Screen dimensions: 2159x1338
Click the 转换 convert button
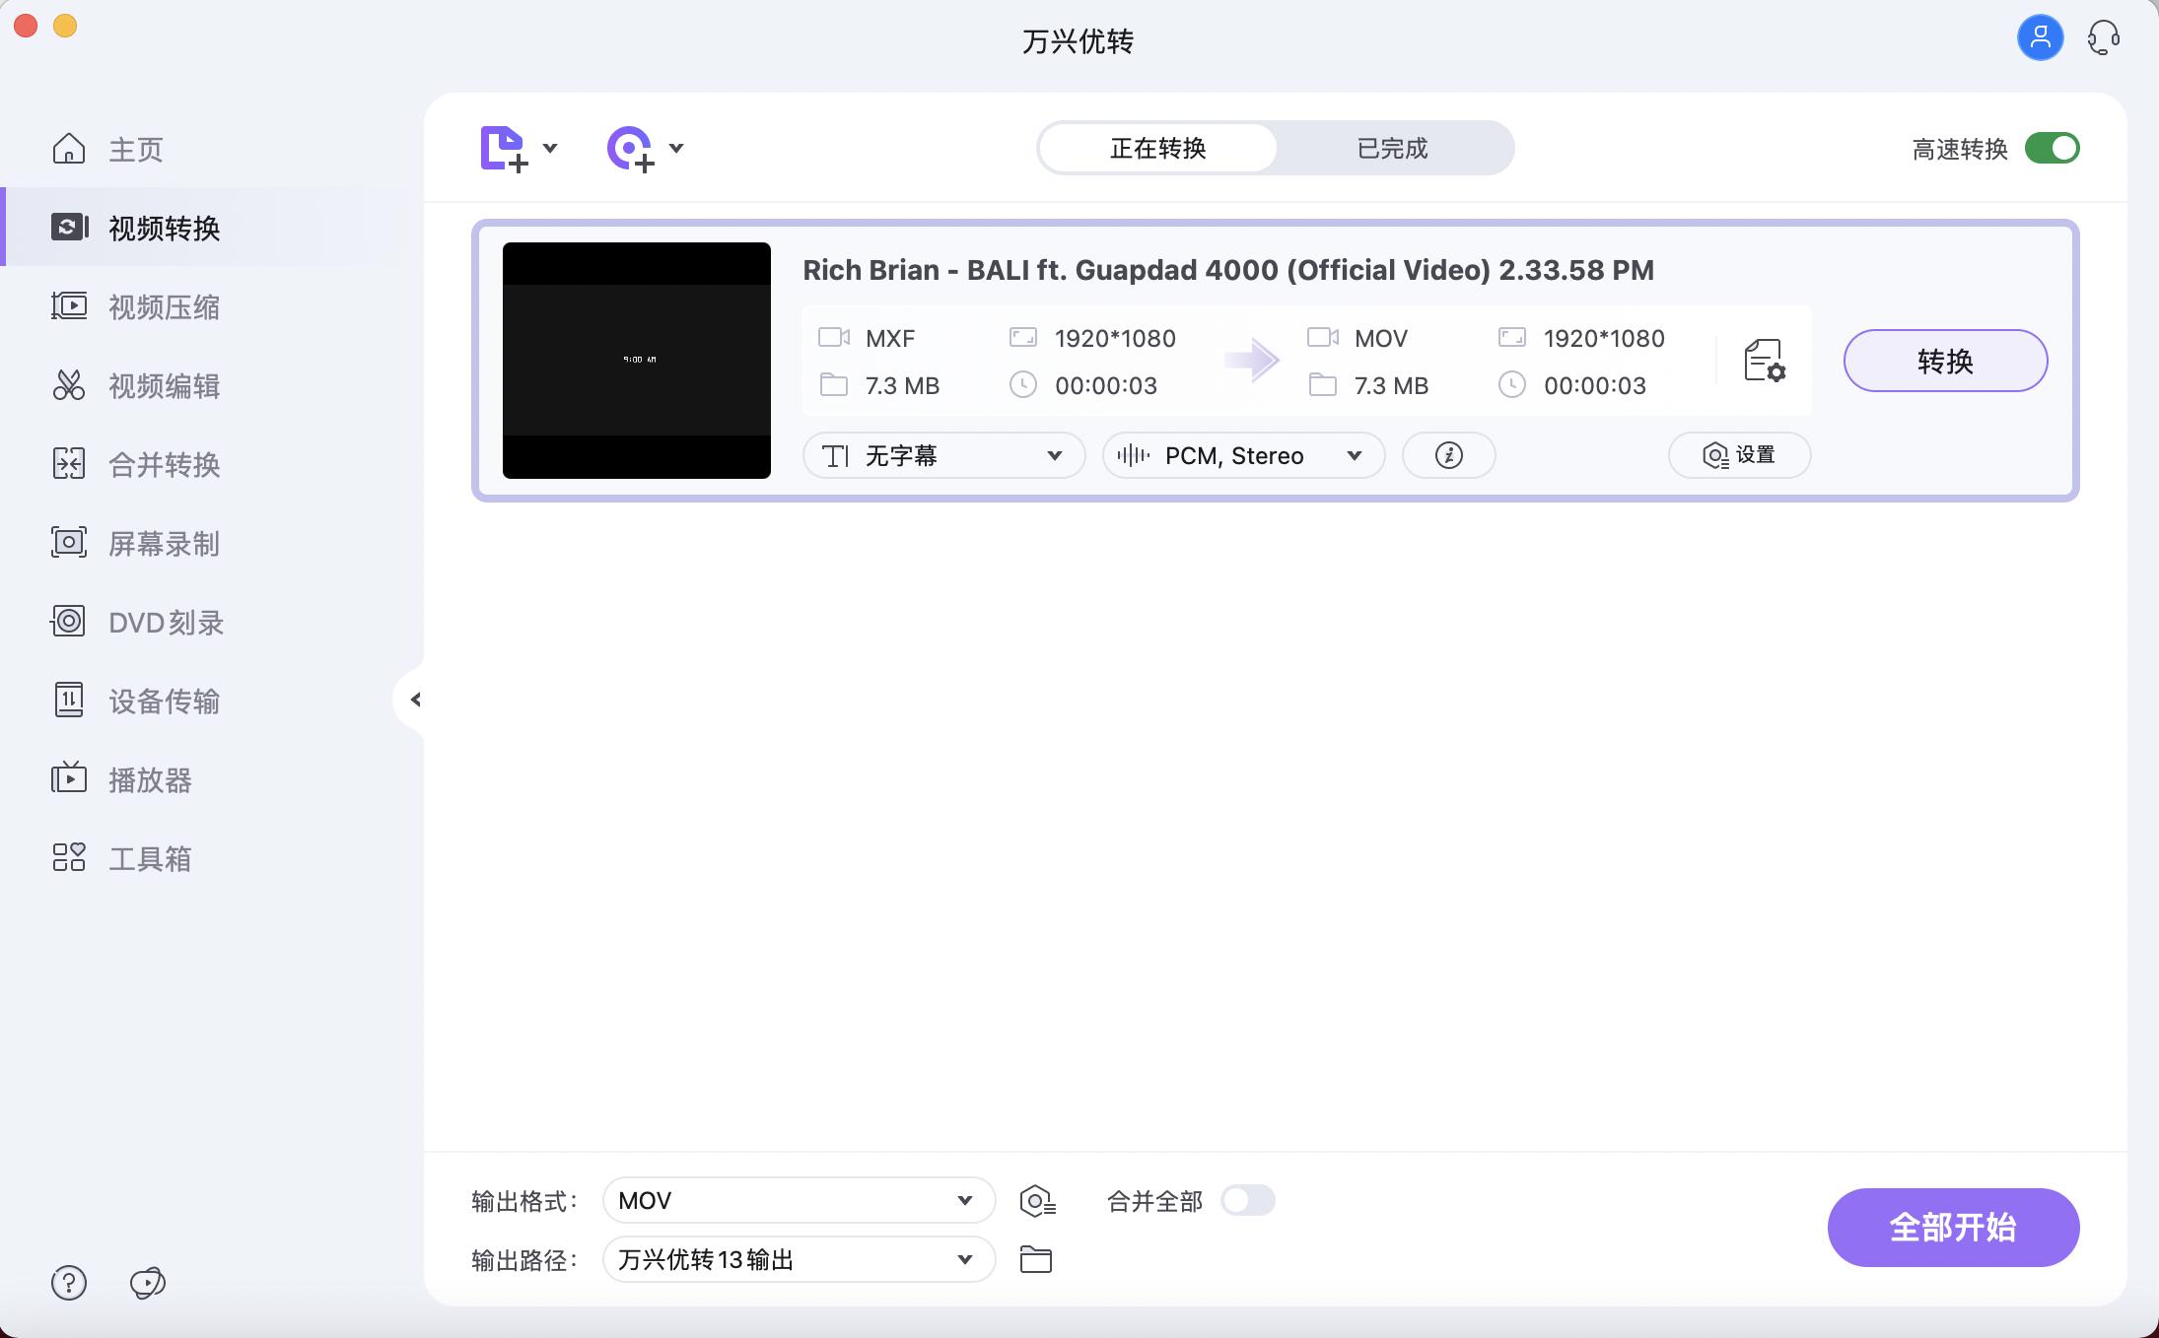[1943, 361]
